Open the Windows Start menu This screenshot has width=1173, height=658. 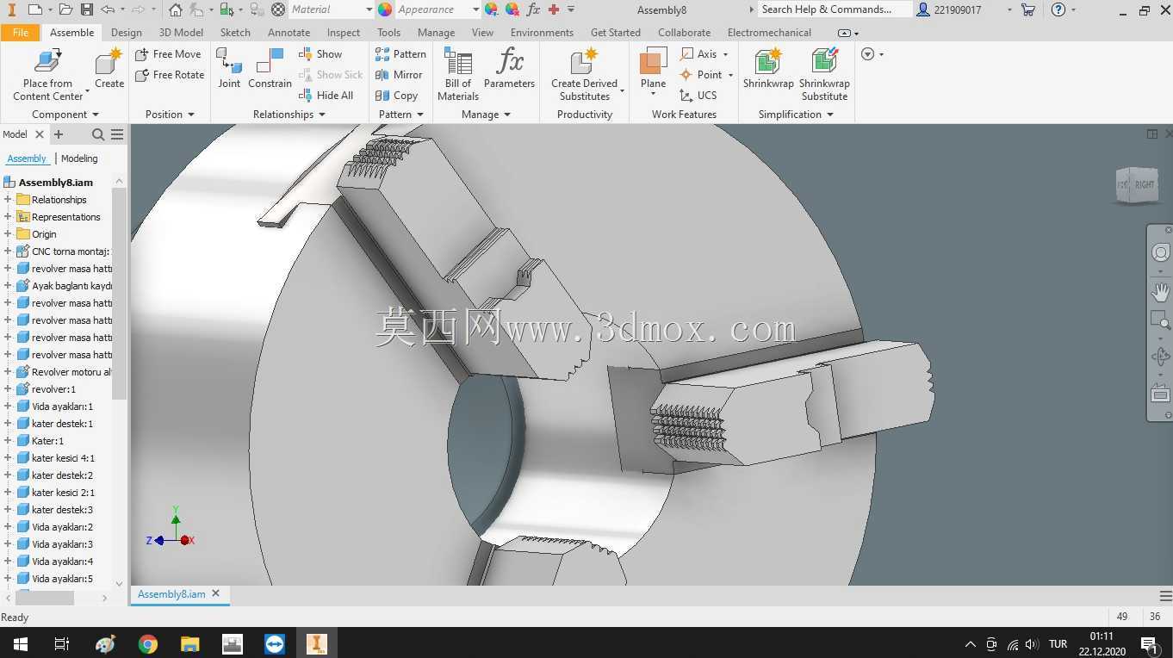[x=20, y=643]
